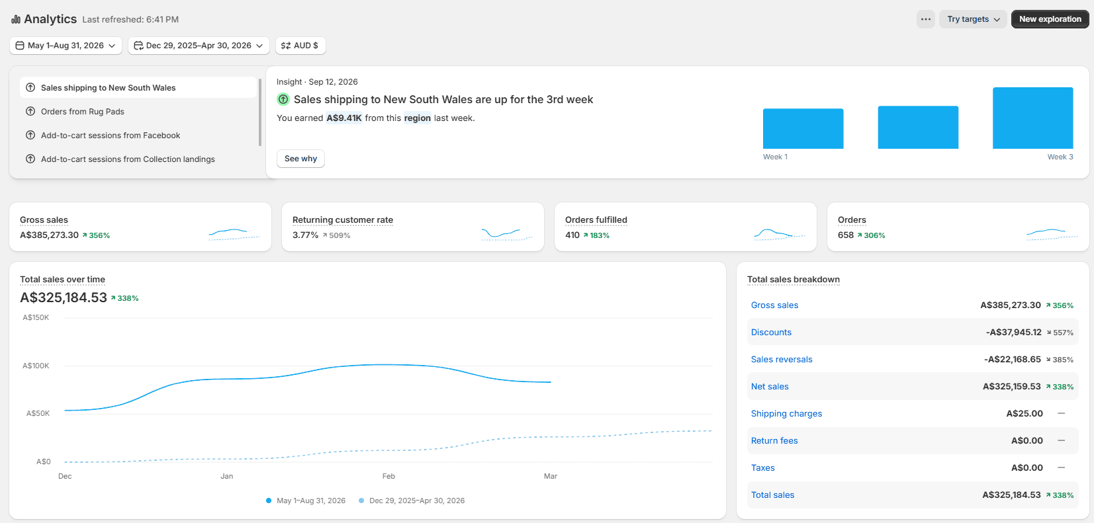Select Add-to-cart sessions from Collection landings insight
The height and width of the screenshot is (523, 1094).
(x=138, y=159)
